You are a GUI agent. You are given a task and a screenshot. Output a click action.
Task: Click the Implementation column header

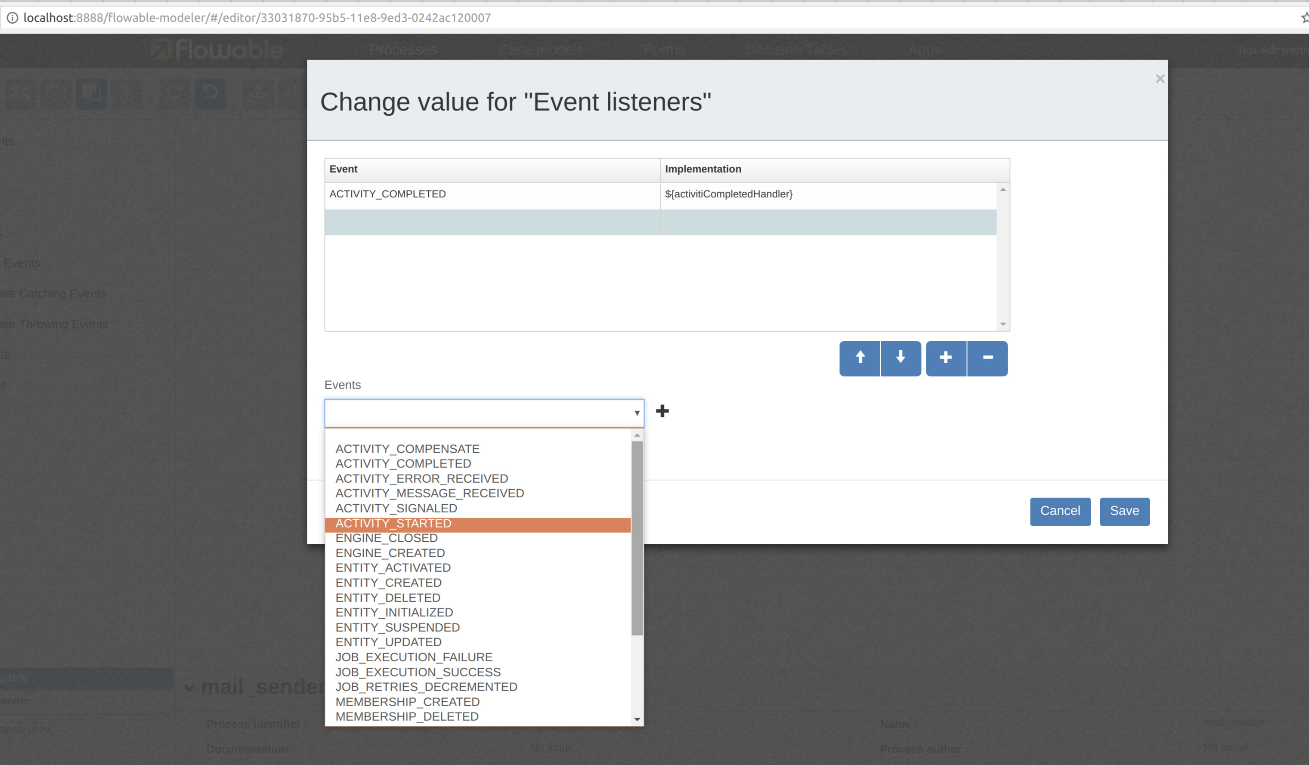tap(835, 170)
